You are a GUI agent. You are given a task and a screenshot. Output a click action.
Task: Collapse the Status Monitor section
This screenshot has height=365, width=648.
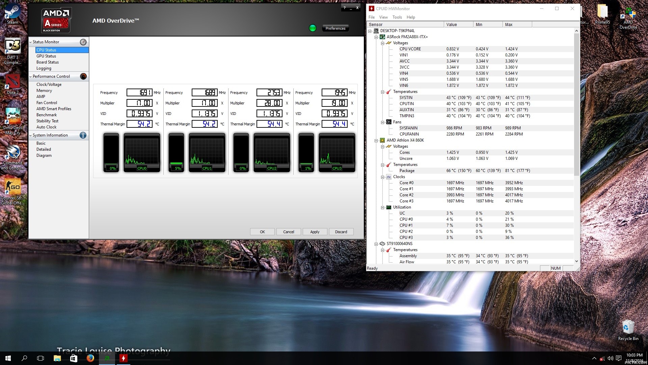click(31, 42)
